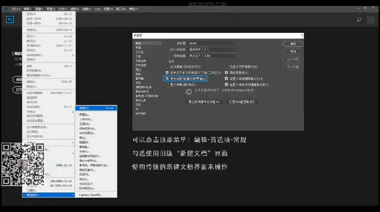The image size is (380, 212).
Task: Disable the 导出剪贴板 checkbox
Action: pos(226,72)
